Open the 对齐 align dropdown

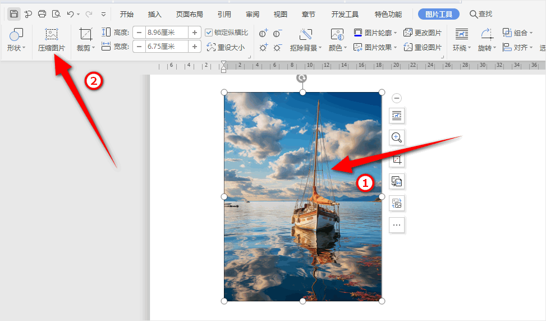pyautogui.click(x=518, y=47)
